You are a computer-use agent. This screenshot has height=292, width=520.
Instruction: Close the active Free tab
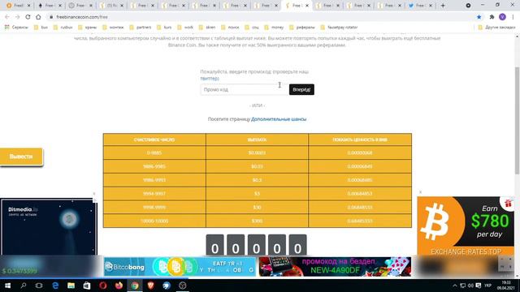coord(307,6)
